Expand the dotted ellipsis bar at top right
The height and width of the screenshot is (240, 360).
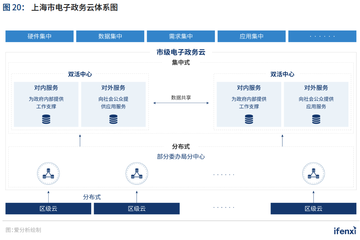point(322,36)
